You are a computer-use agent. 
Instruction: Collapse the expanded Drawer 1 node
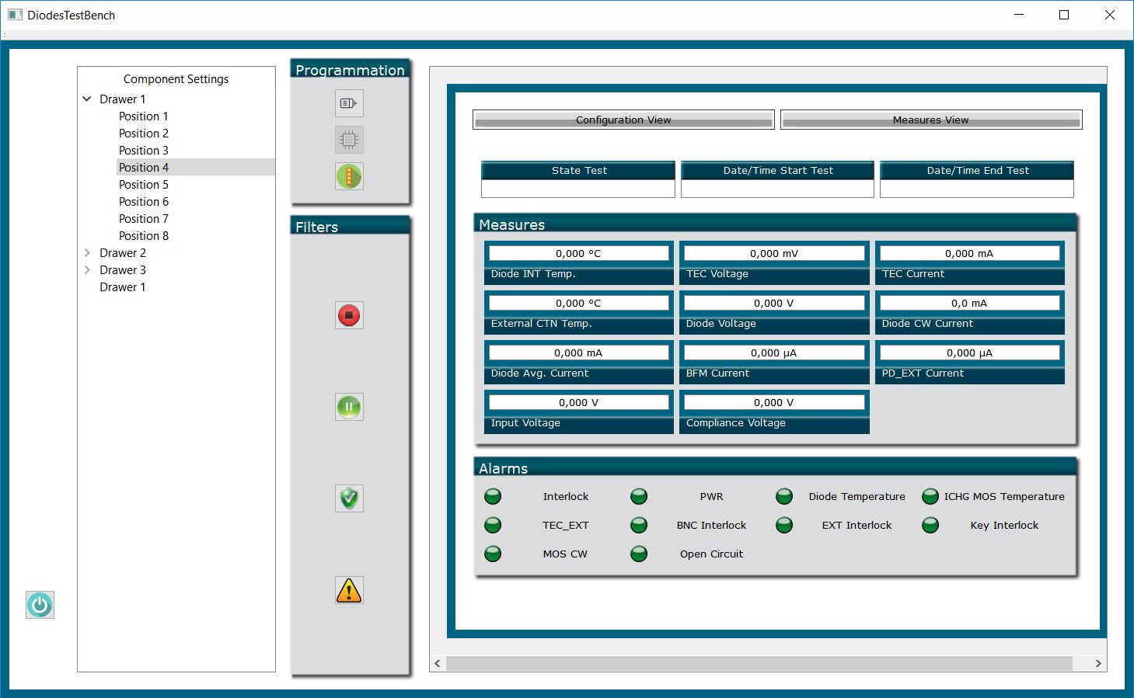tap(87, 99)
